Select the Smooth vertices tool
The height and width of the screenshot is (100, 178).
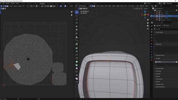tap(77, 68)
